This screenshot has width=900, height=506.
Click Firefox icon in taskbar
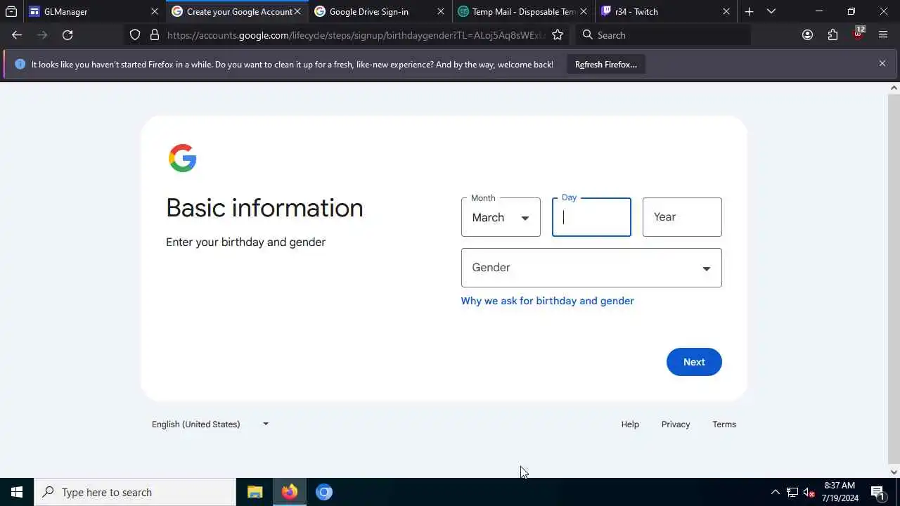coord(289,492)
